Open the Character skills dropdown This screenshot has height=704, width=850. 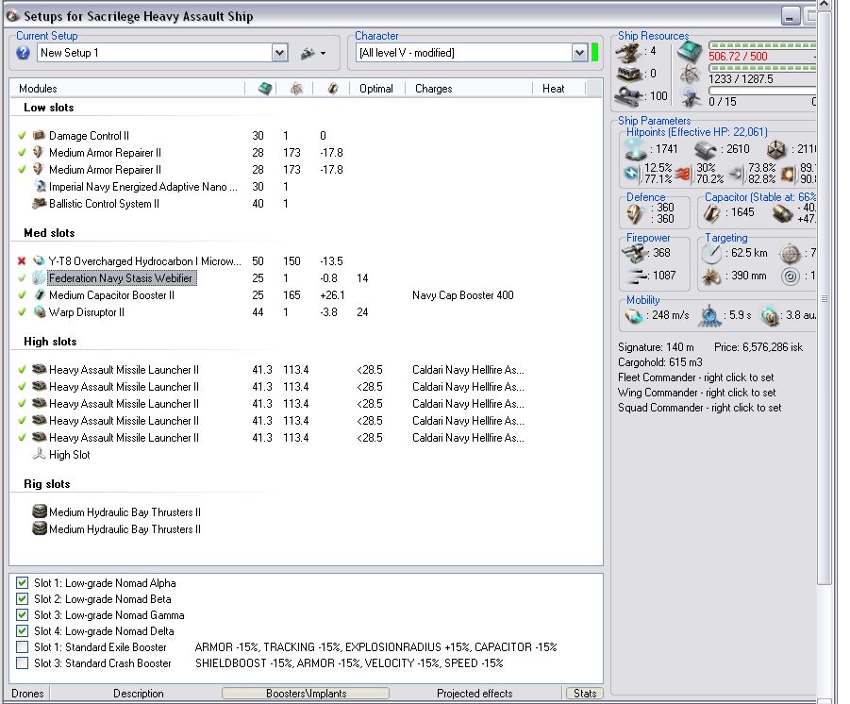pyautogui.click(x=579, y=53)
